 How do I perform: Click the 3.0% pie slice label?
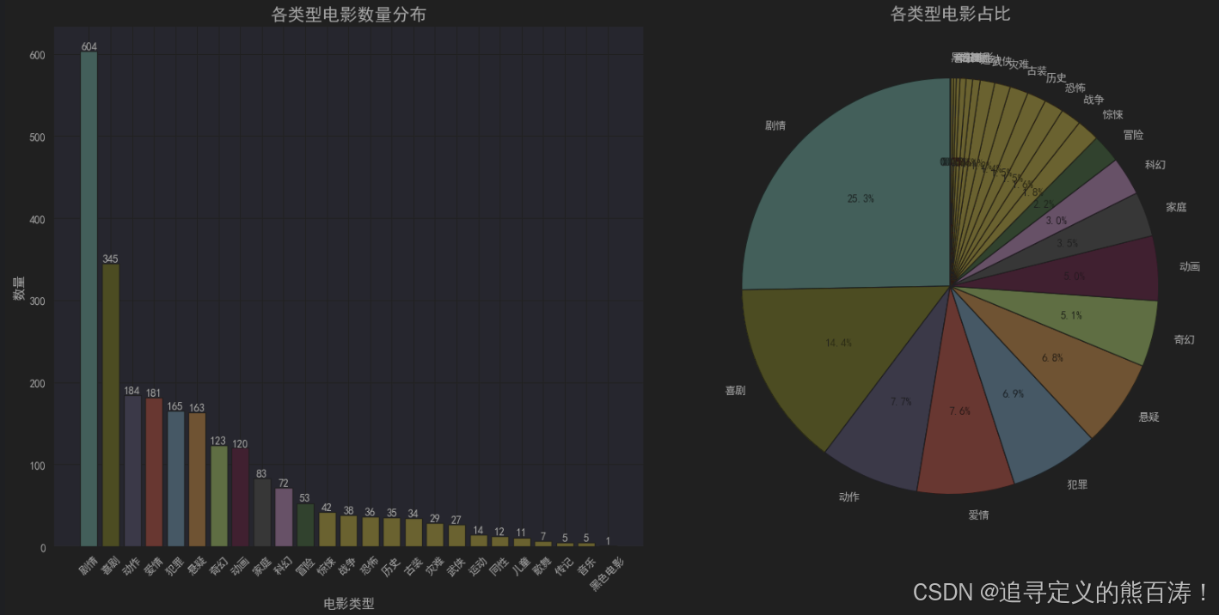(1057, 221)
